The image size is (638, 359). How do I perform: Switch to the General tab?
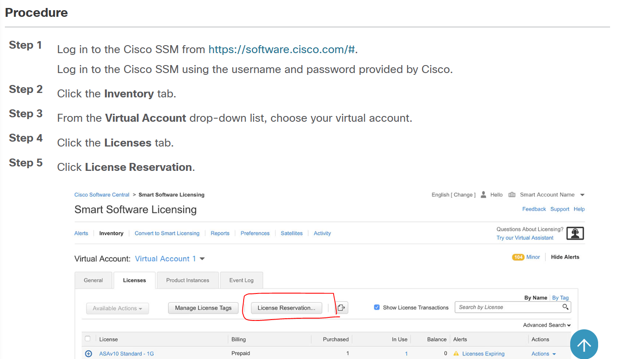(93, 280)
